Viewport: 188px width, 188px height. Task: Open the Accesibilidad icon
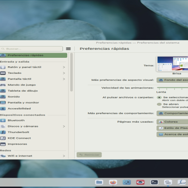point(3,109)
